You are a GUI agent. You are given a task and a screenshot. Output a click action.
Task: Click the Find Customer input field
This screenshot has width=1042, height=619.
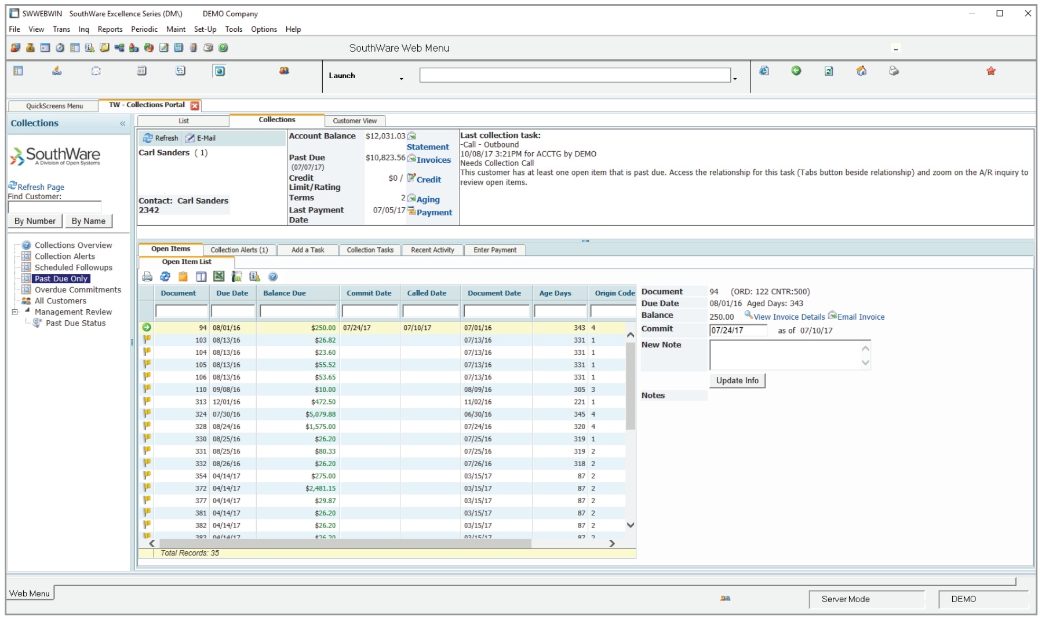[x=54, y=207]
